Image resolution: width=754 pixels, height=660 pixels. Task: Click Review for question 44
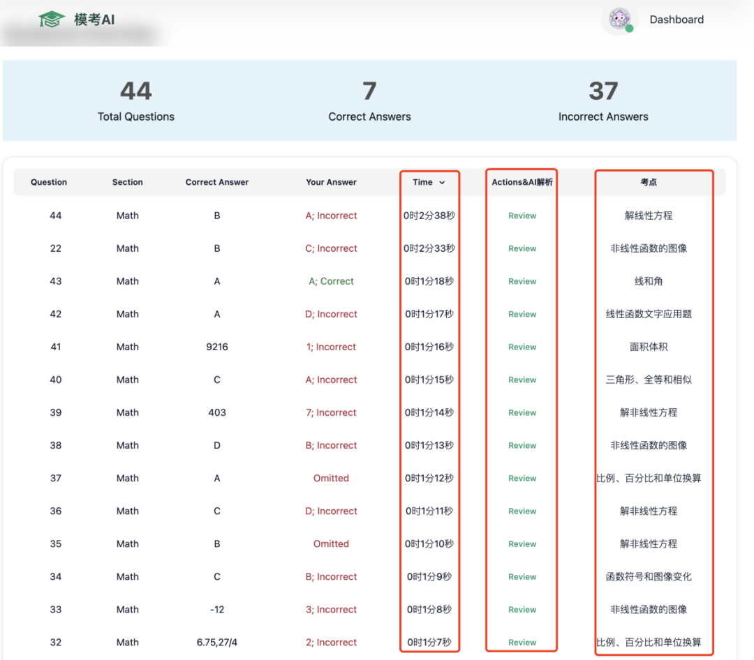coord(522,216)
